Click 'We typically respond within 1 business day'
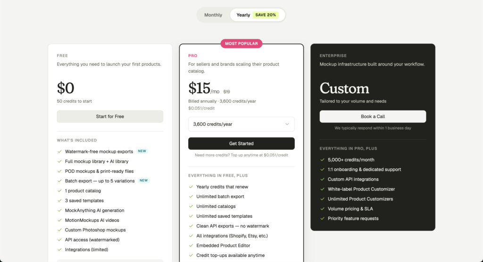This screenshot has width=483, height=262. click(373, 128)
